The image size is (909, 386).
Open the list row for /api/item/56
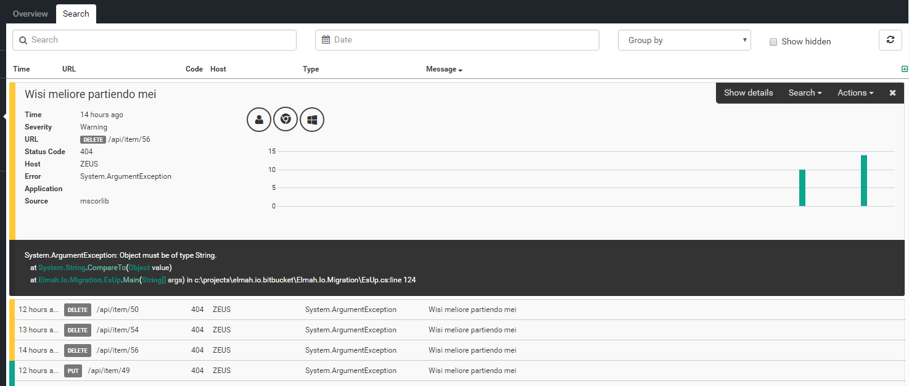tap(457, 350)
